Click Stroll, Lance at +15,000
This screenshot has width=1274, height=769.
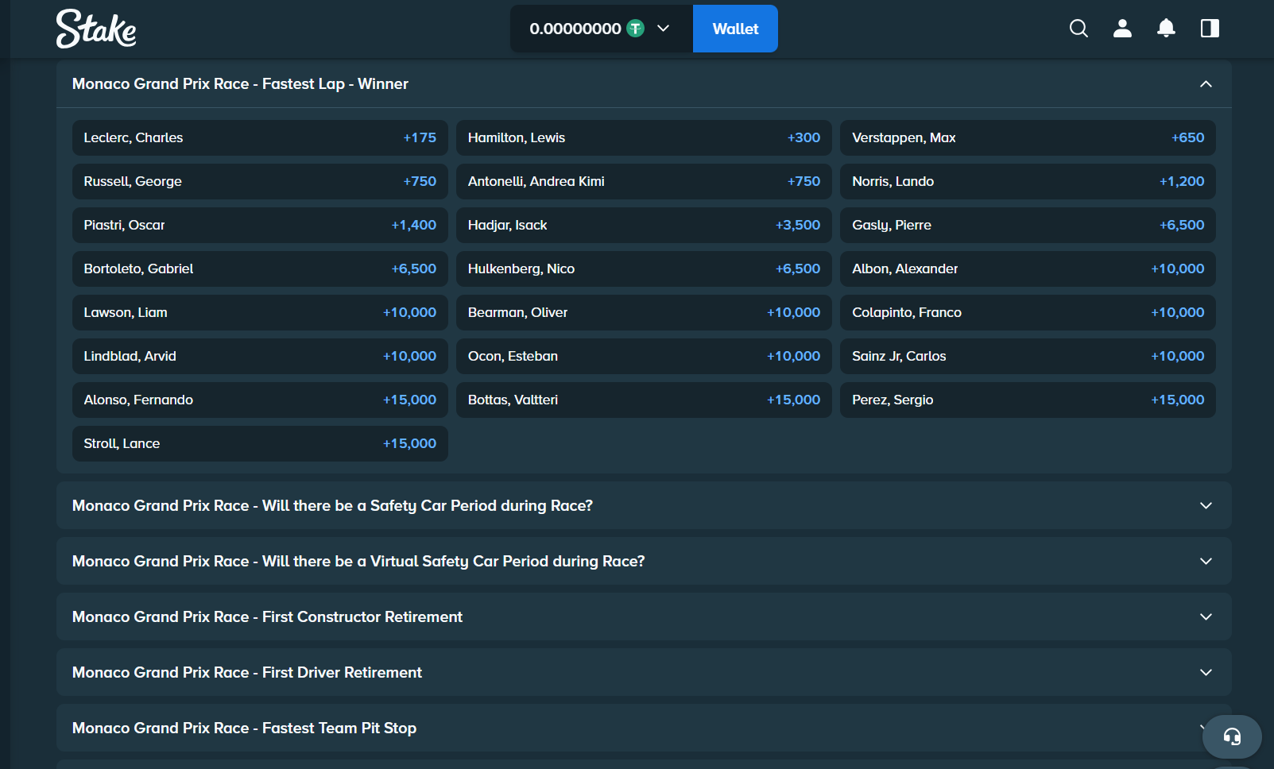pyautogui.click(x=260, y=443)
